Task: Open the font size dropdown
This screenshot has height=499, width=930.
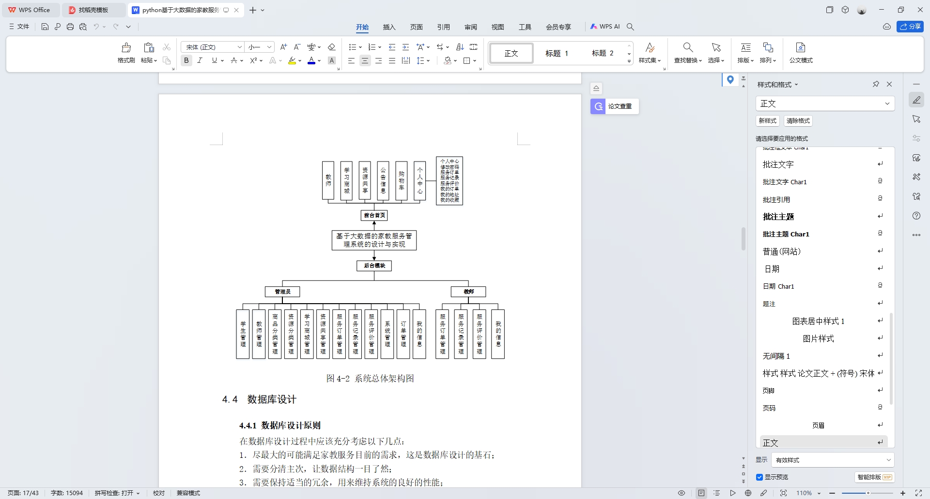Action: click(x=269, y=47)
